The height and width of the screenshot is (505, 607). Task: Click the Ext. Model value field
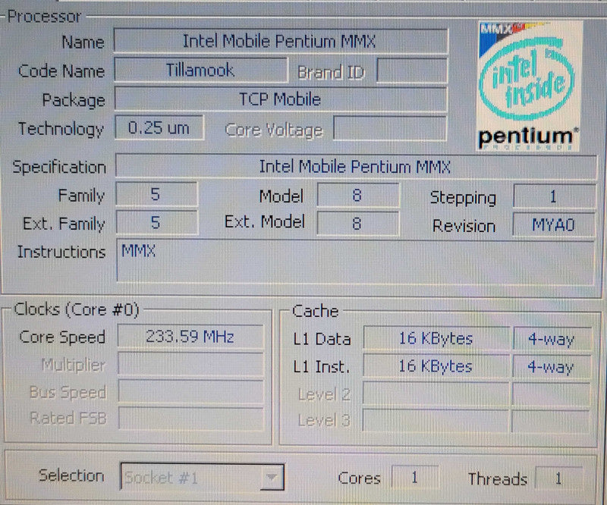[x=357, y=223]
